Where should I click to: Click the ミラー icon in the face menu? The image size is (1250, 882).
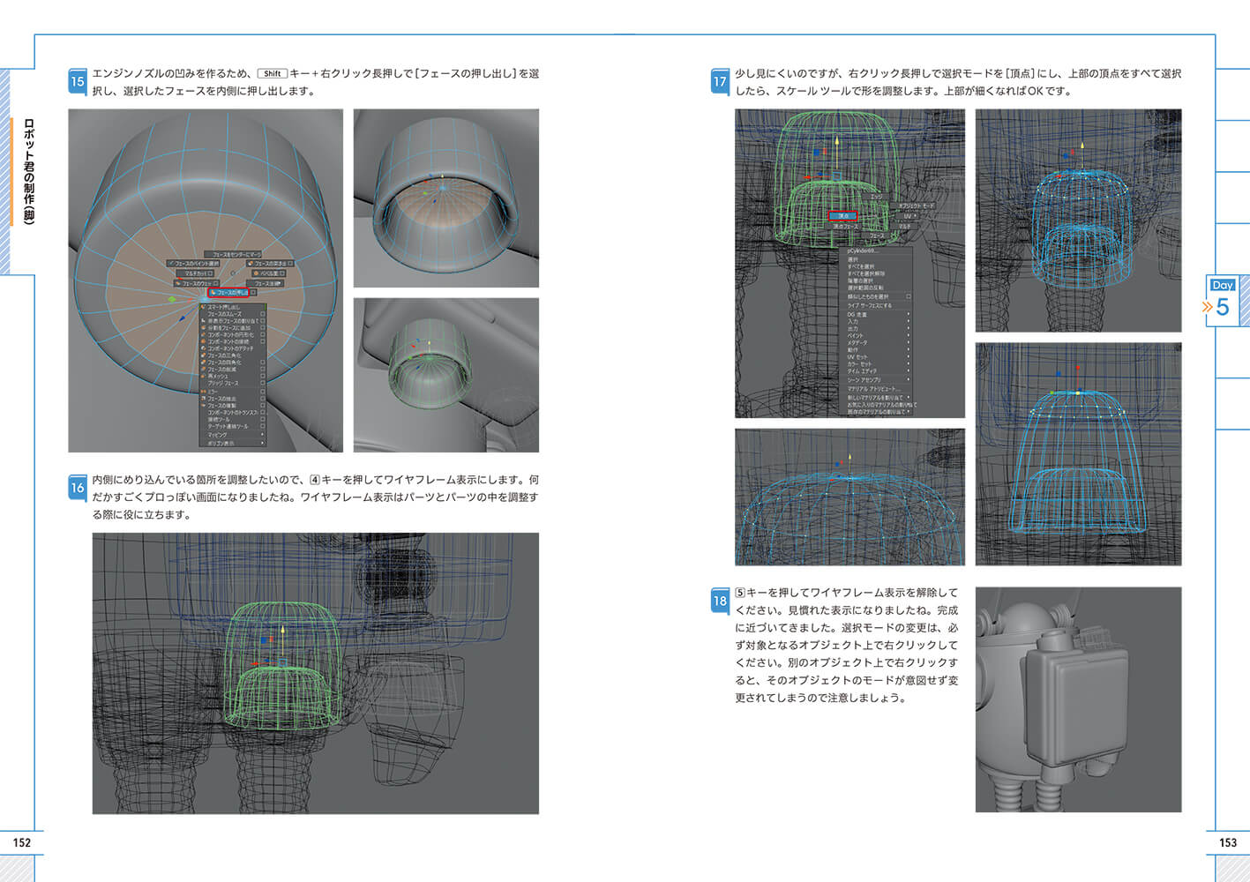click(204, 392)
